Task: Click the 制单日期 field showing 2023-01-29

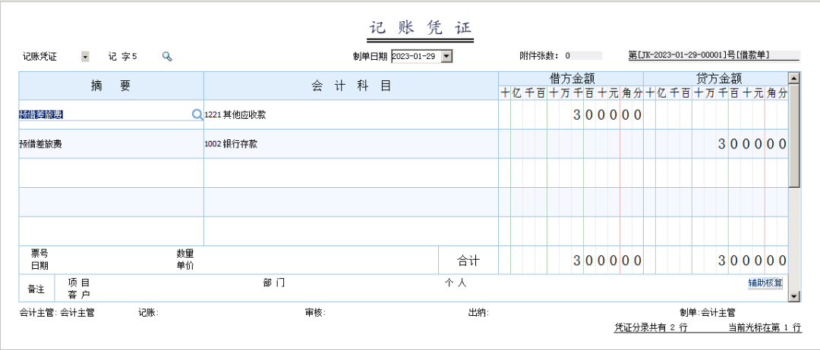Action: 415,56
